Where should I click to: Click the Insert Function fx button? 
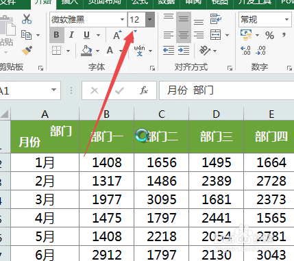coord(144,90)
